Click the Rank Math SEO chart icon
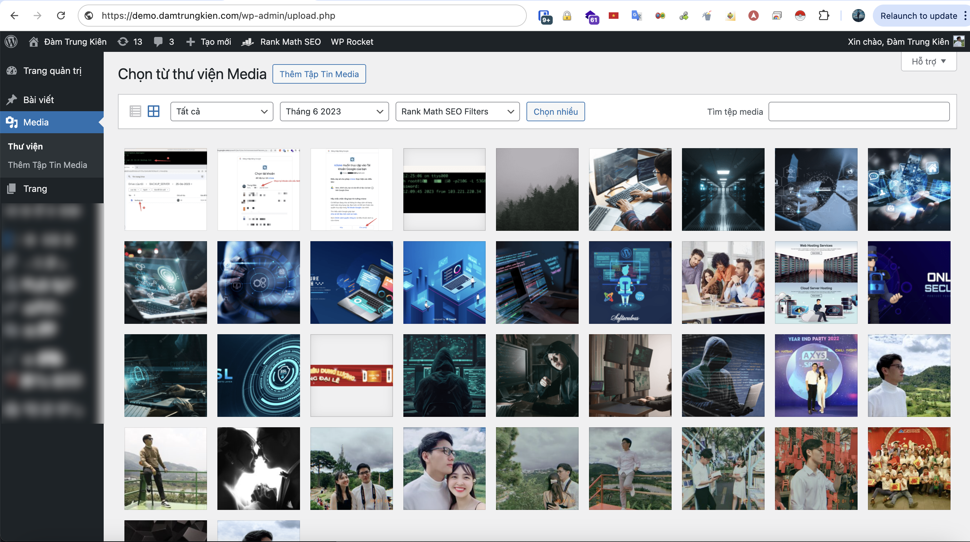The height and width of the screenshot is (542, 970). pos(248,41)
